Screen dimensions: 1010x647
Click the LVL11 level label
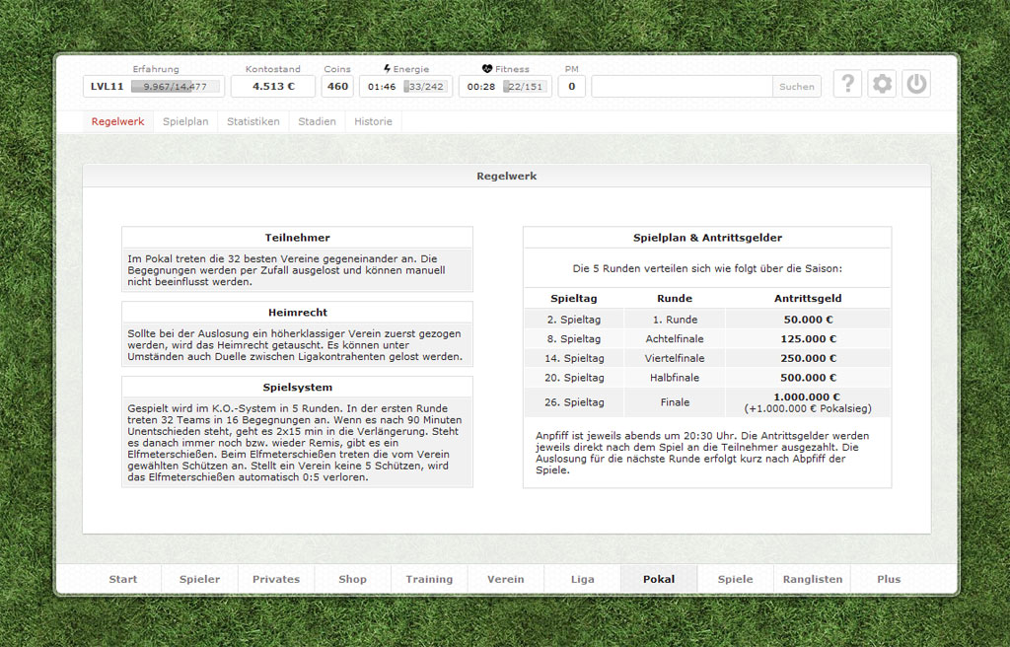click(x=107, y=87)
